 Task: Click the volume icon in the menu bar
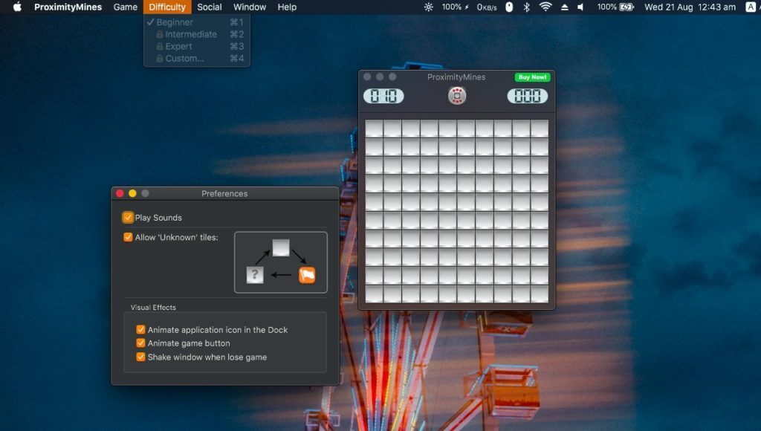tap(582, 7)
